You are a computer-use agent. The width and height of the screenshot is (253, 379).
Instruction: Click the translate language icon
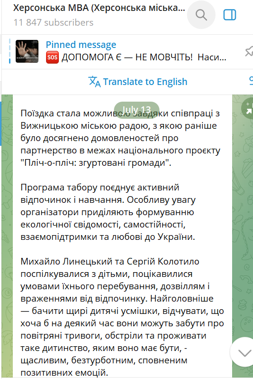coord(94,82)
